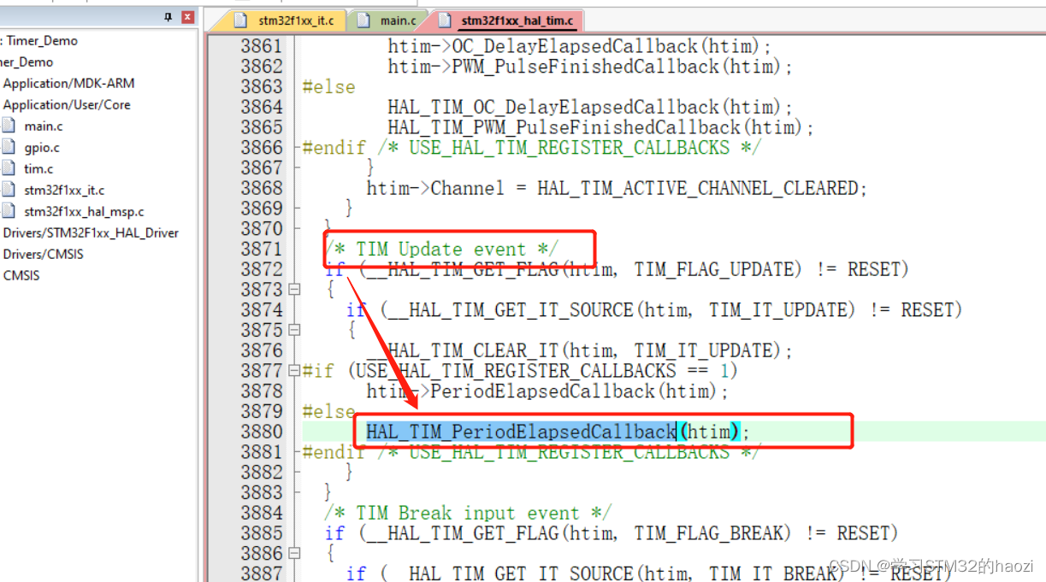Click the stm32f1xx_hal_msp.c file icon in the project tree
This screenshot has width=1046, height=582.
click(x=9, y=211)
